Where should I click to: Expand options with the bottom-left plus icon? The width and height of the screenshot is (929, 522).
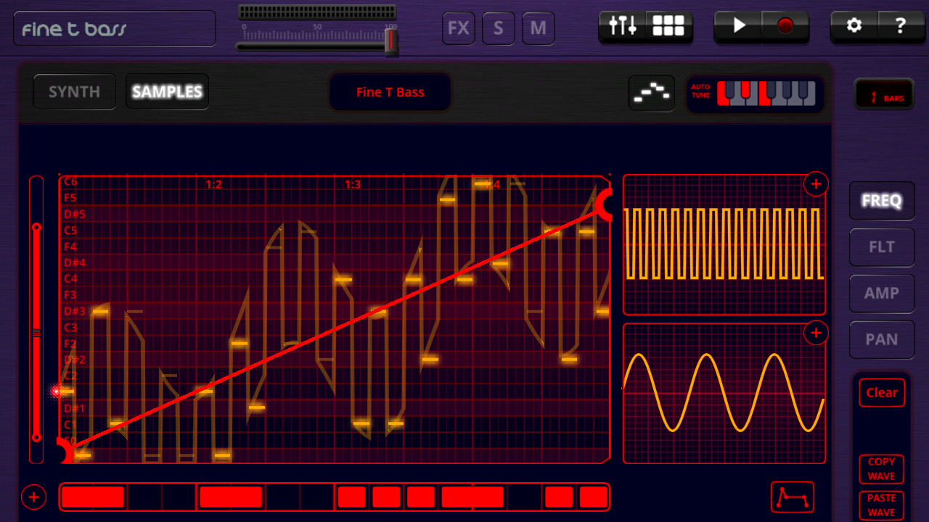33,497
